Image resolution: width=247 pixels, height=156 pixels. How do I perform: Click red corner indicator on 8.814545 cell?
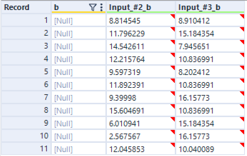pyautogui.click(x=173, y=16)
